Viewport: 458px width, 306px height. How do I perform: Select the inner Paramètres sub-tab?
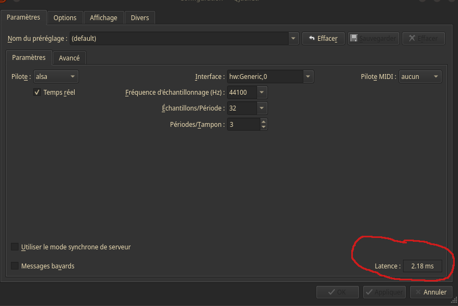pyautogui.click(x=29, y=58)
